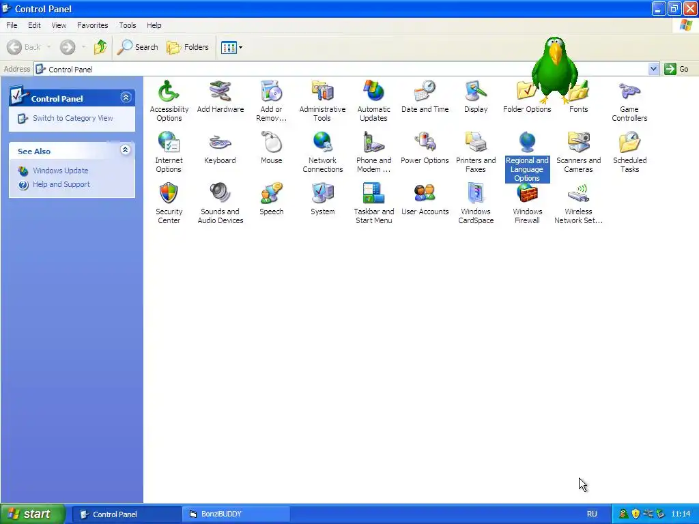
Task: Click the Address bar field
Action: [x=341, y=69]
